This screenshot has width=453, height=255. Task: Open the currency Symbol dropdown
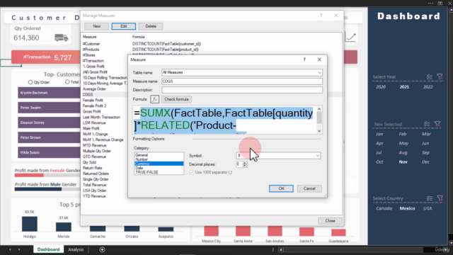[317, 156]
